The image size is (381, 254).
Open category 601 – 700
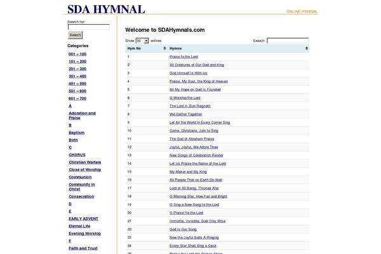[77, 98]
